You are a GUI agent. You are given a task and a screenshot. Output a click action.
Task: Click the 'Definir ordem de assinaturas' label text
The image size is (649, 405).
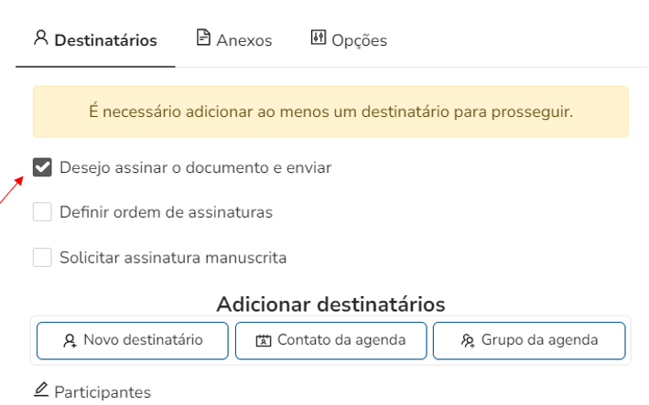[166, 212]
